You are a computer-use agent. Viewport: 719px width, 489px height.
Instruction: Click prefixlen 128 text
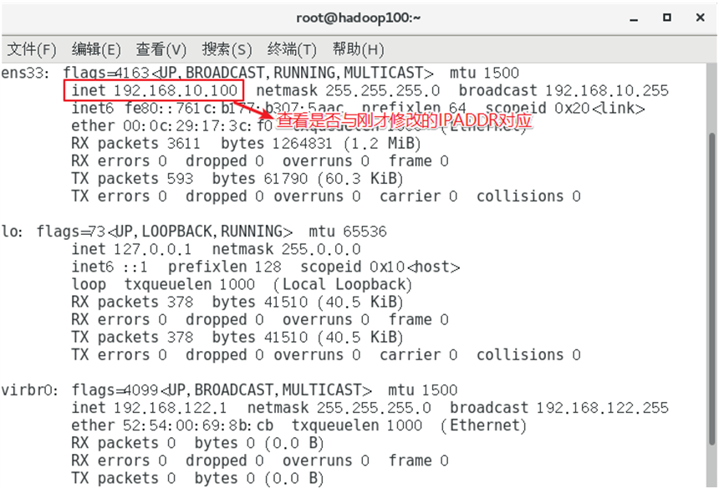click(225, 267)
